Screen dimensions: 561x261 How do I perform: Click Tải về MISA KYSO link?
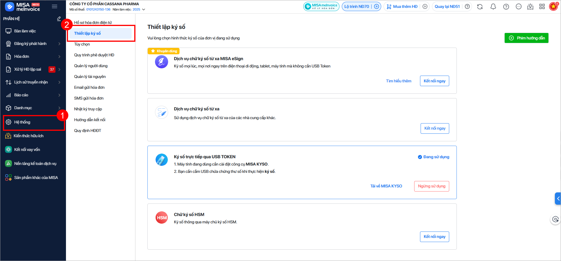[x=386, y=186]
